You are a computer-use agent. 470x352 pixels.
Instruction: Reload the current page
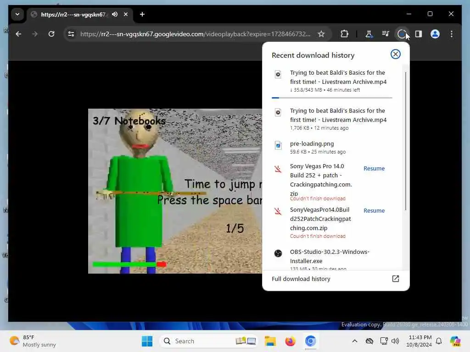pyautogui.click(x=51, y=34)
